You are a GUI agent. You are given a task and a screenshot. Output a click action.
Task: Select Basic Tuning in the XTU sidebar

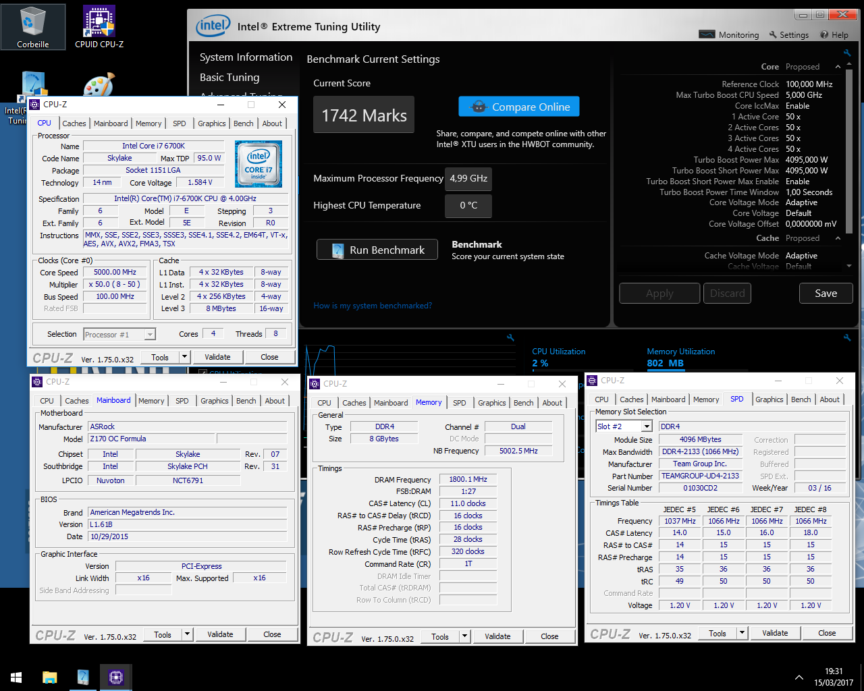tap(230, 78)
